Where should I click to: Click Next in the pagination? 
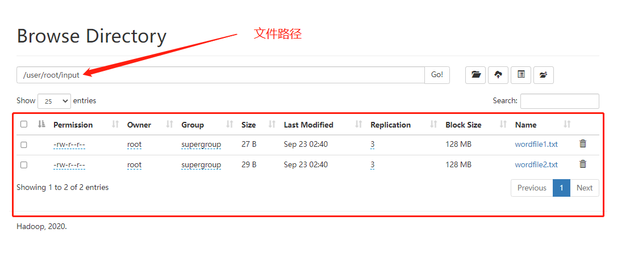coord(584,188)
